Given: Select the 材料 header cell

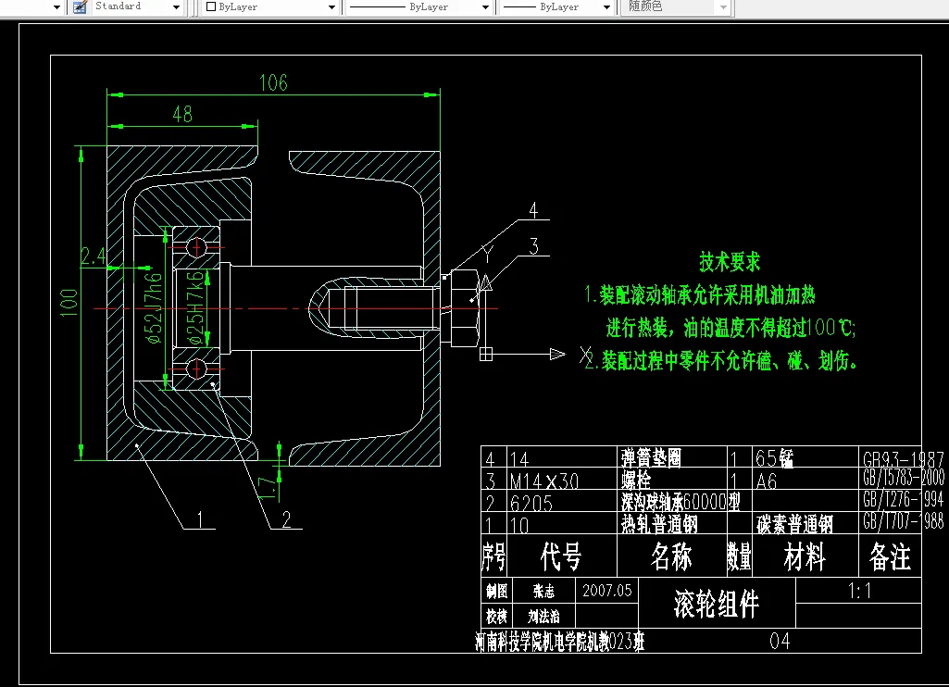Looking at the screenshot, I should [x=805, y=556].
